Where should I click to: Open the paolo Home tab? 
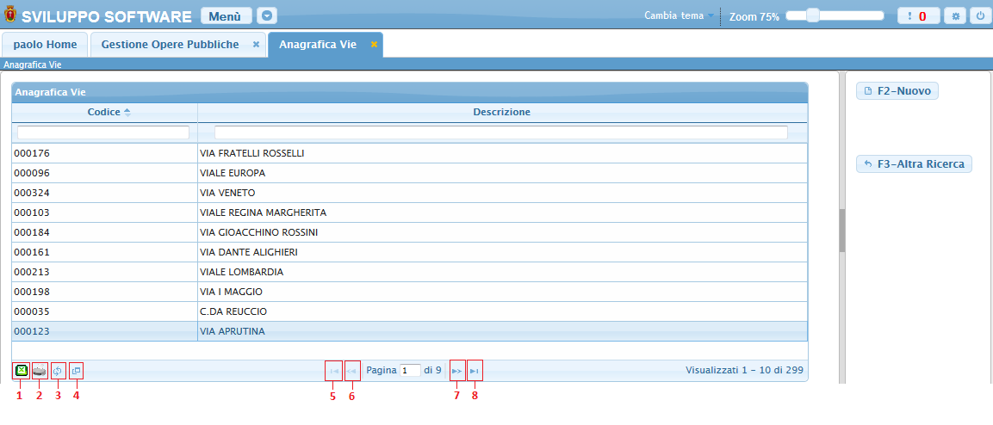tap(45, 45)
